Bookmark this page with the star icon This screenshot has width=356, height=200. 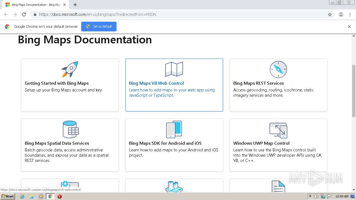pos(330,14)
